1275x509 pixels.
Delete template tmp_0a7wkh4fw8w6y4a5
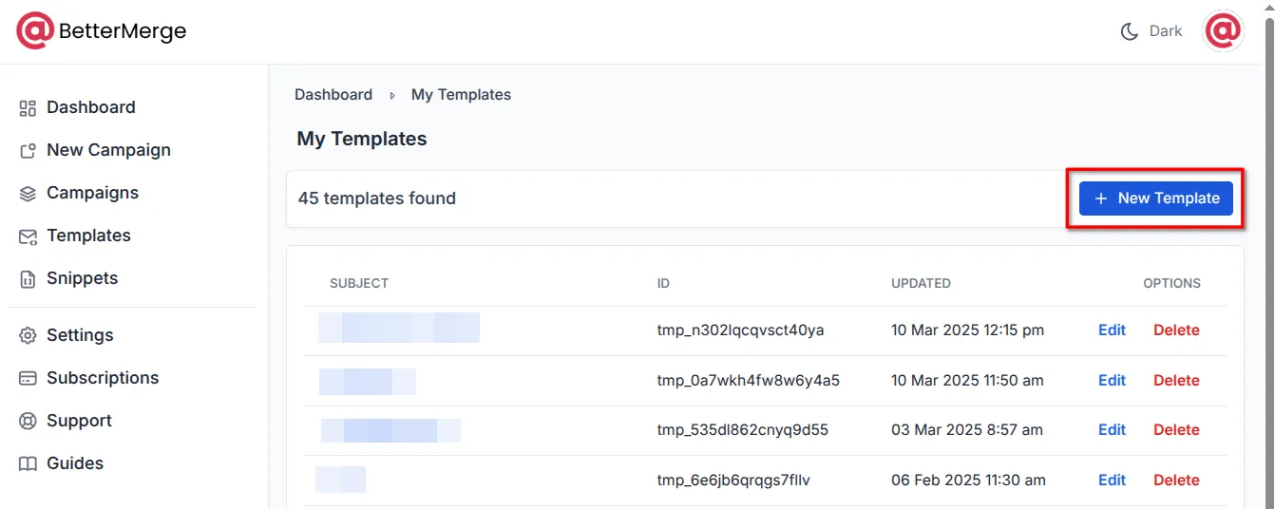point(1176,381)
